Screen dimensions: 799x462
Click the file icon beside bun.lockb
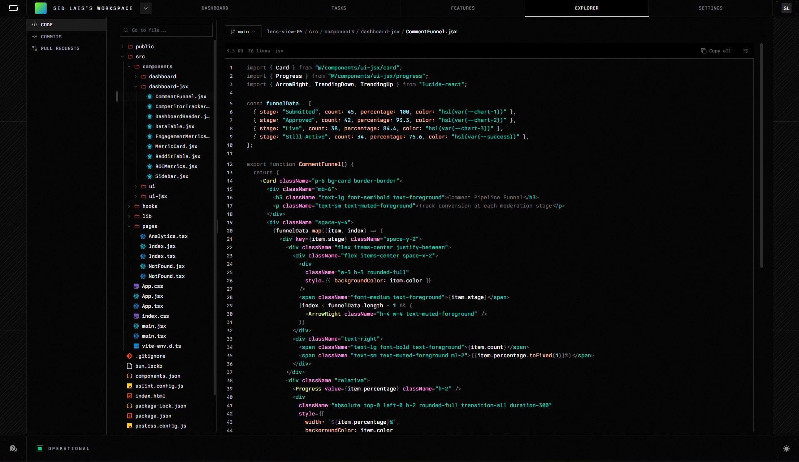129,366
